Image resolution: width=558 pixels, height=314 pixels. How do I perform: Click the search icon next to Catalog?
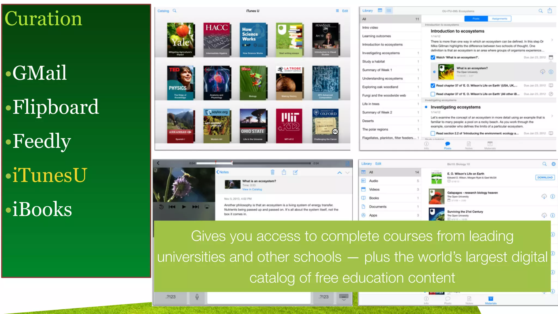tap(174, 11)
